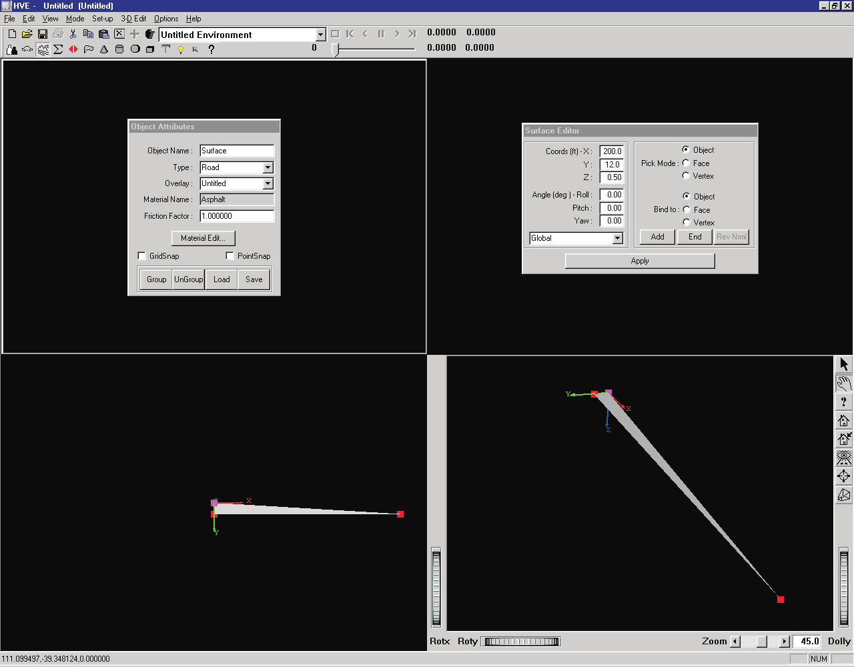Click the Roty thumbwheel slider
This screenshot has height=667, width=854.
[522, 642]
